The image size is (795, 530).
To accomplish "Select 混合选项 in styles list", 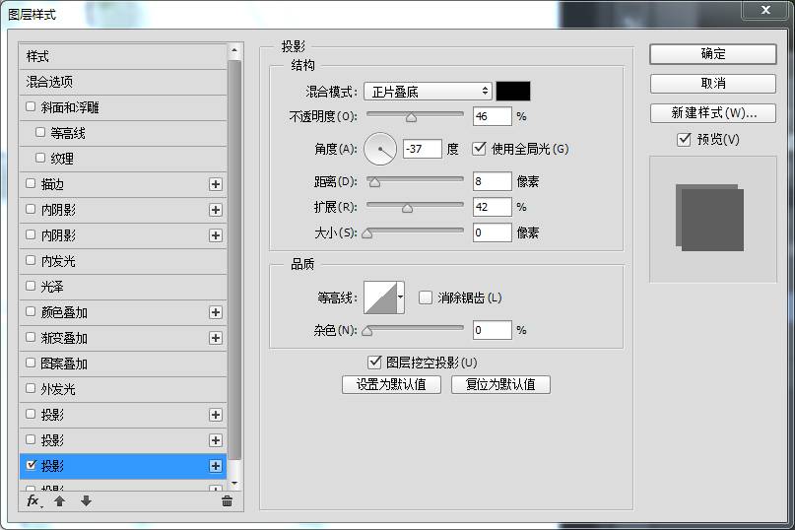I will point(49,82).
